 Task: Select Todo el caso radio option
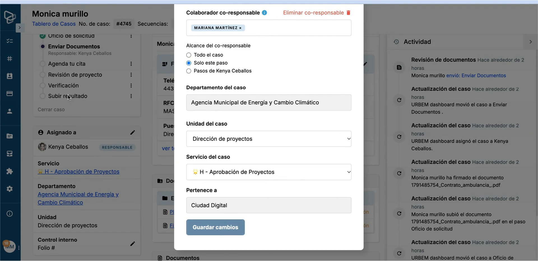(189, 55)
